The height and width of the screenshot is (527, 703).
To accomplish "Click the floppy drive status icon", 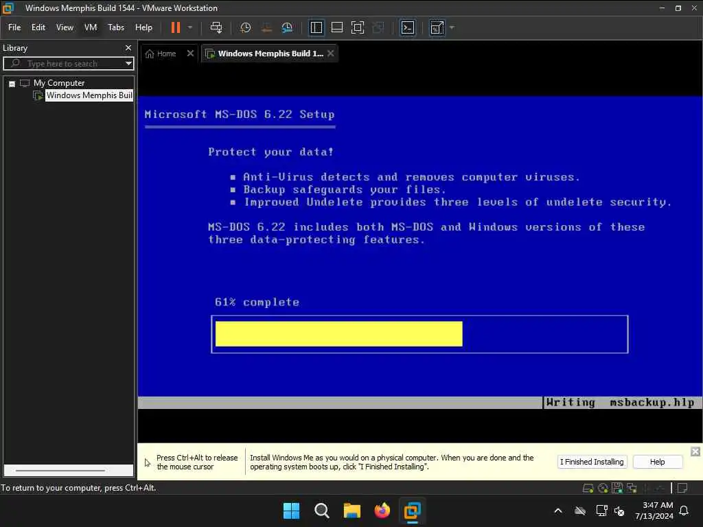I will click(x=617, y=488).
